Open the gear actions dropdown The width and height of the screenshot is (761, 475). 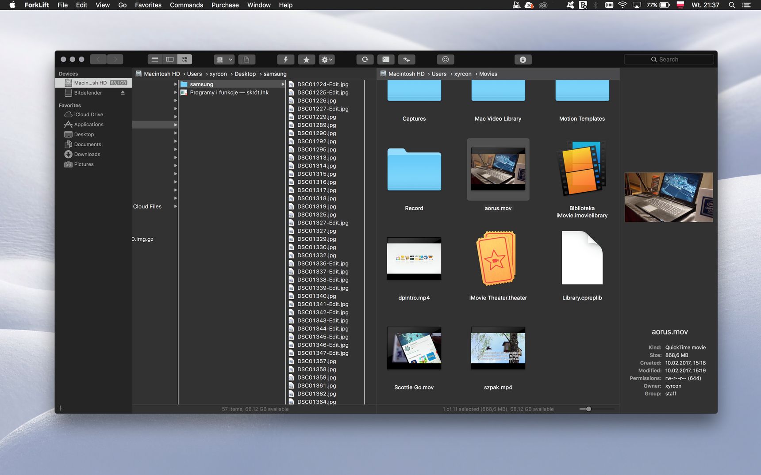pyautogui.click(x=327, y=59)
